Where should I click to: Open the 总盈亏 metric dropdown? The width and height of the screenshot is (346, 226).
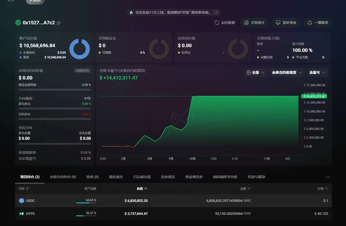pos(317,73)
